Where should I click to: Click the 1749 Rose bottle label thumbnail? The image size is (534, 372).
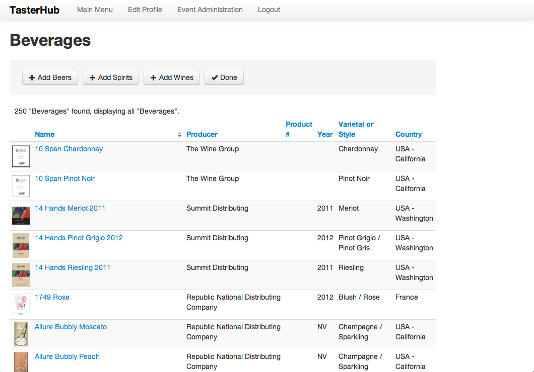coord(21,305)
